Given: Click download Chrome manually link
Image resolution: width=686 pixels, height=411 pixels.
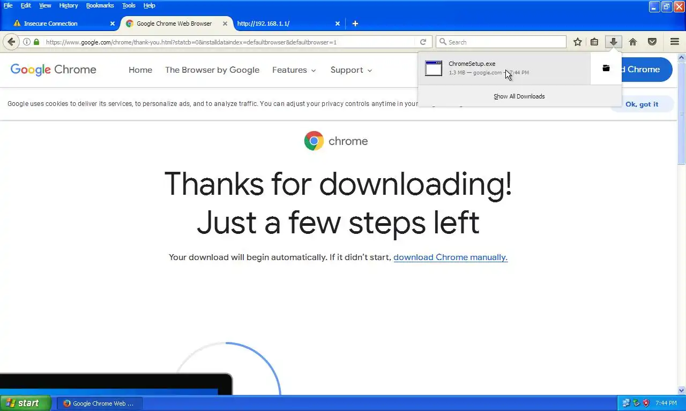Looking at the screenshot, I should (x=450, y=257).
